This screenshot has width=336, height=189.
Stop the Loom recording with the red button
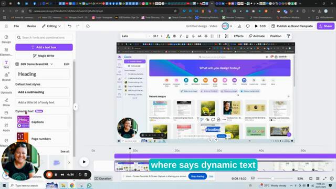pos(49,175)
